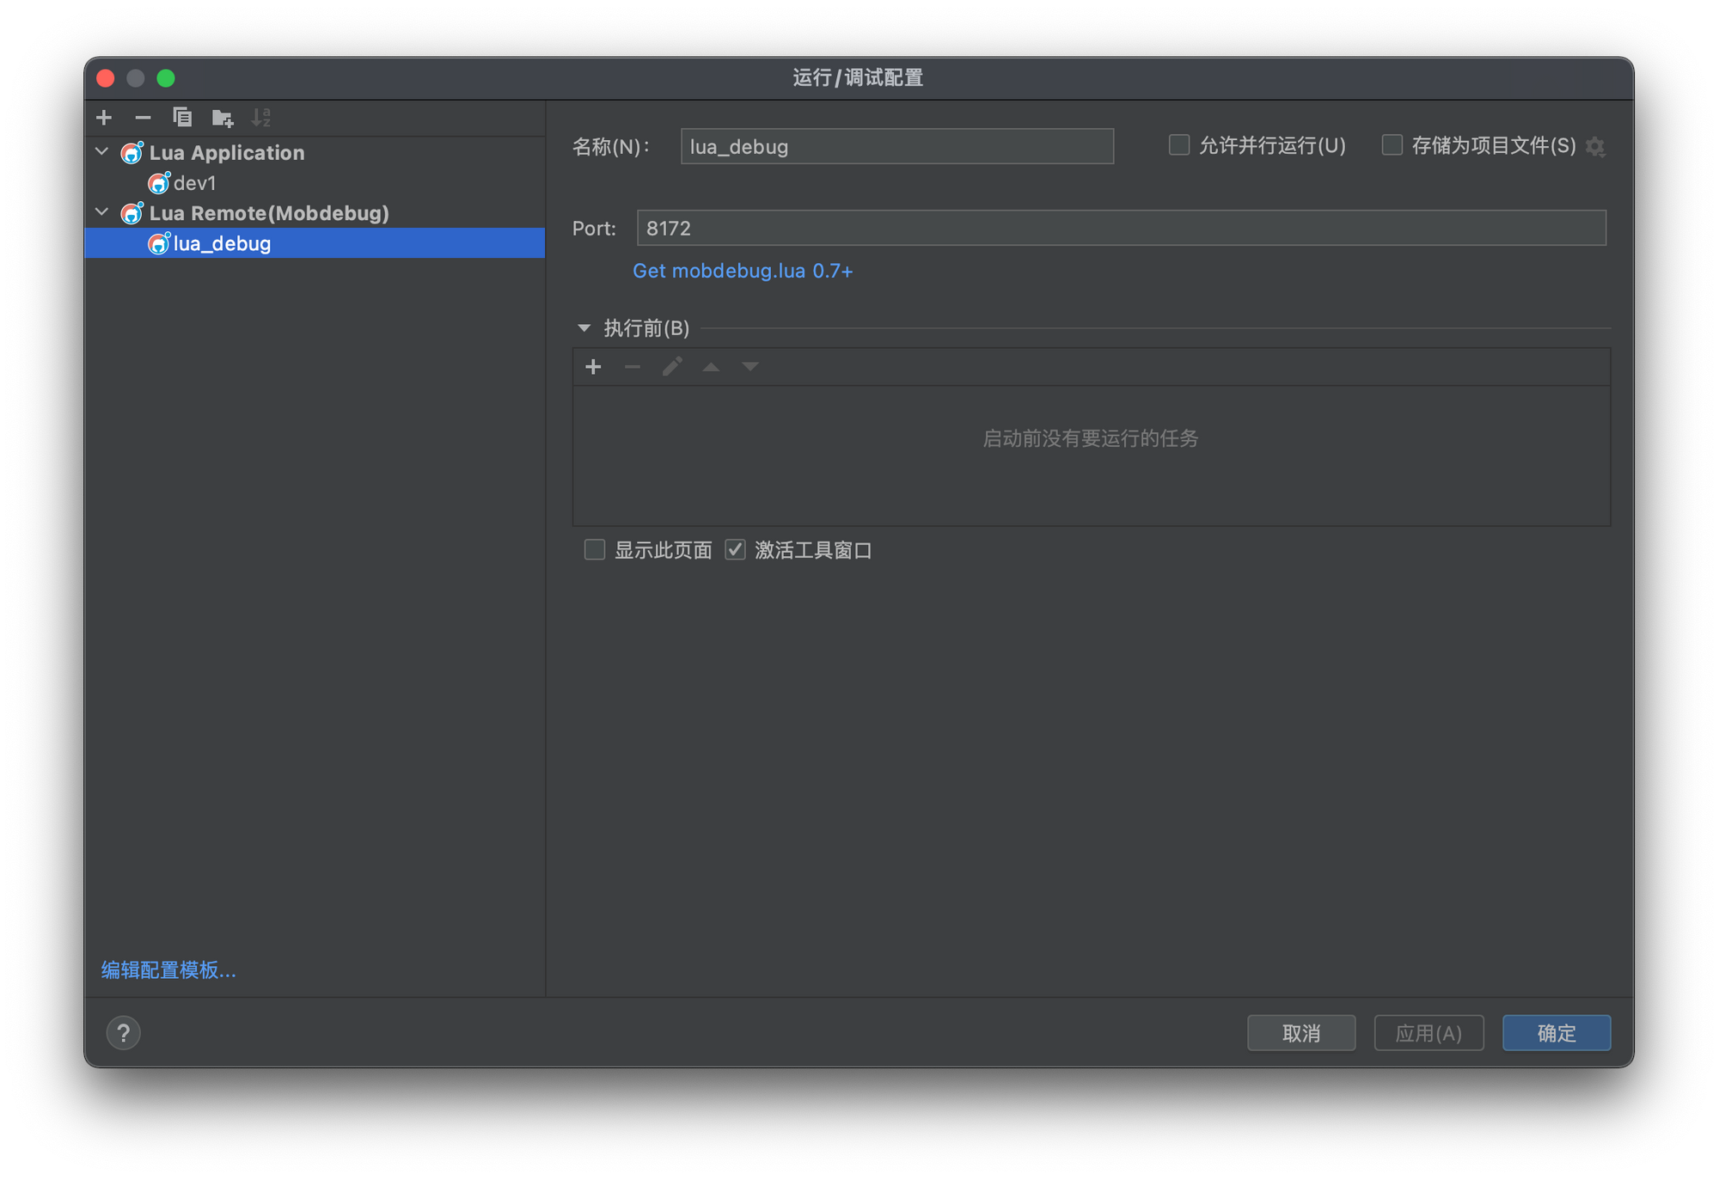The image size is (1719, 1180).
Task: Uncheck 激活工具窗口 checkbox
Action: [735, 550]
